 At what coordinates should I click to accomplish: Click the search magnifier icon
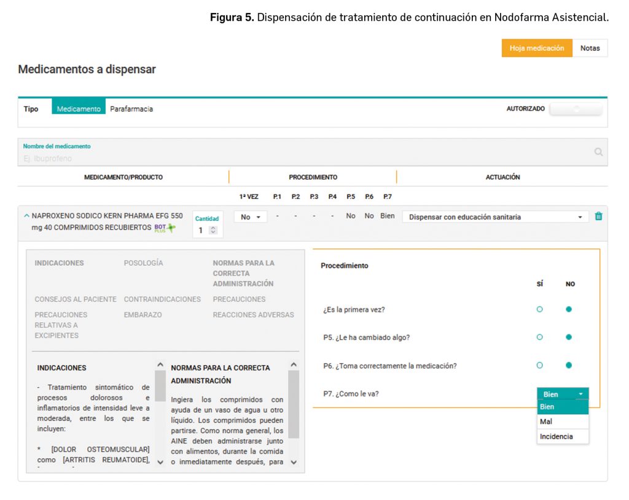click(598, 152)
